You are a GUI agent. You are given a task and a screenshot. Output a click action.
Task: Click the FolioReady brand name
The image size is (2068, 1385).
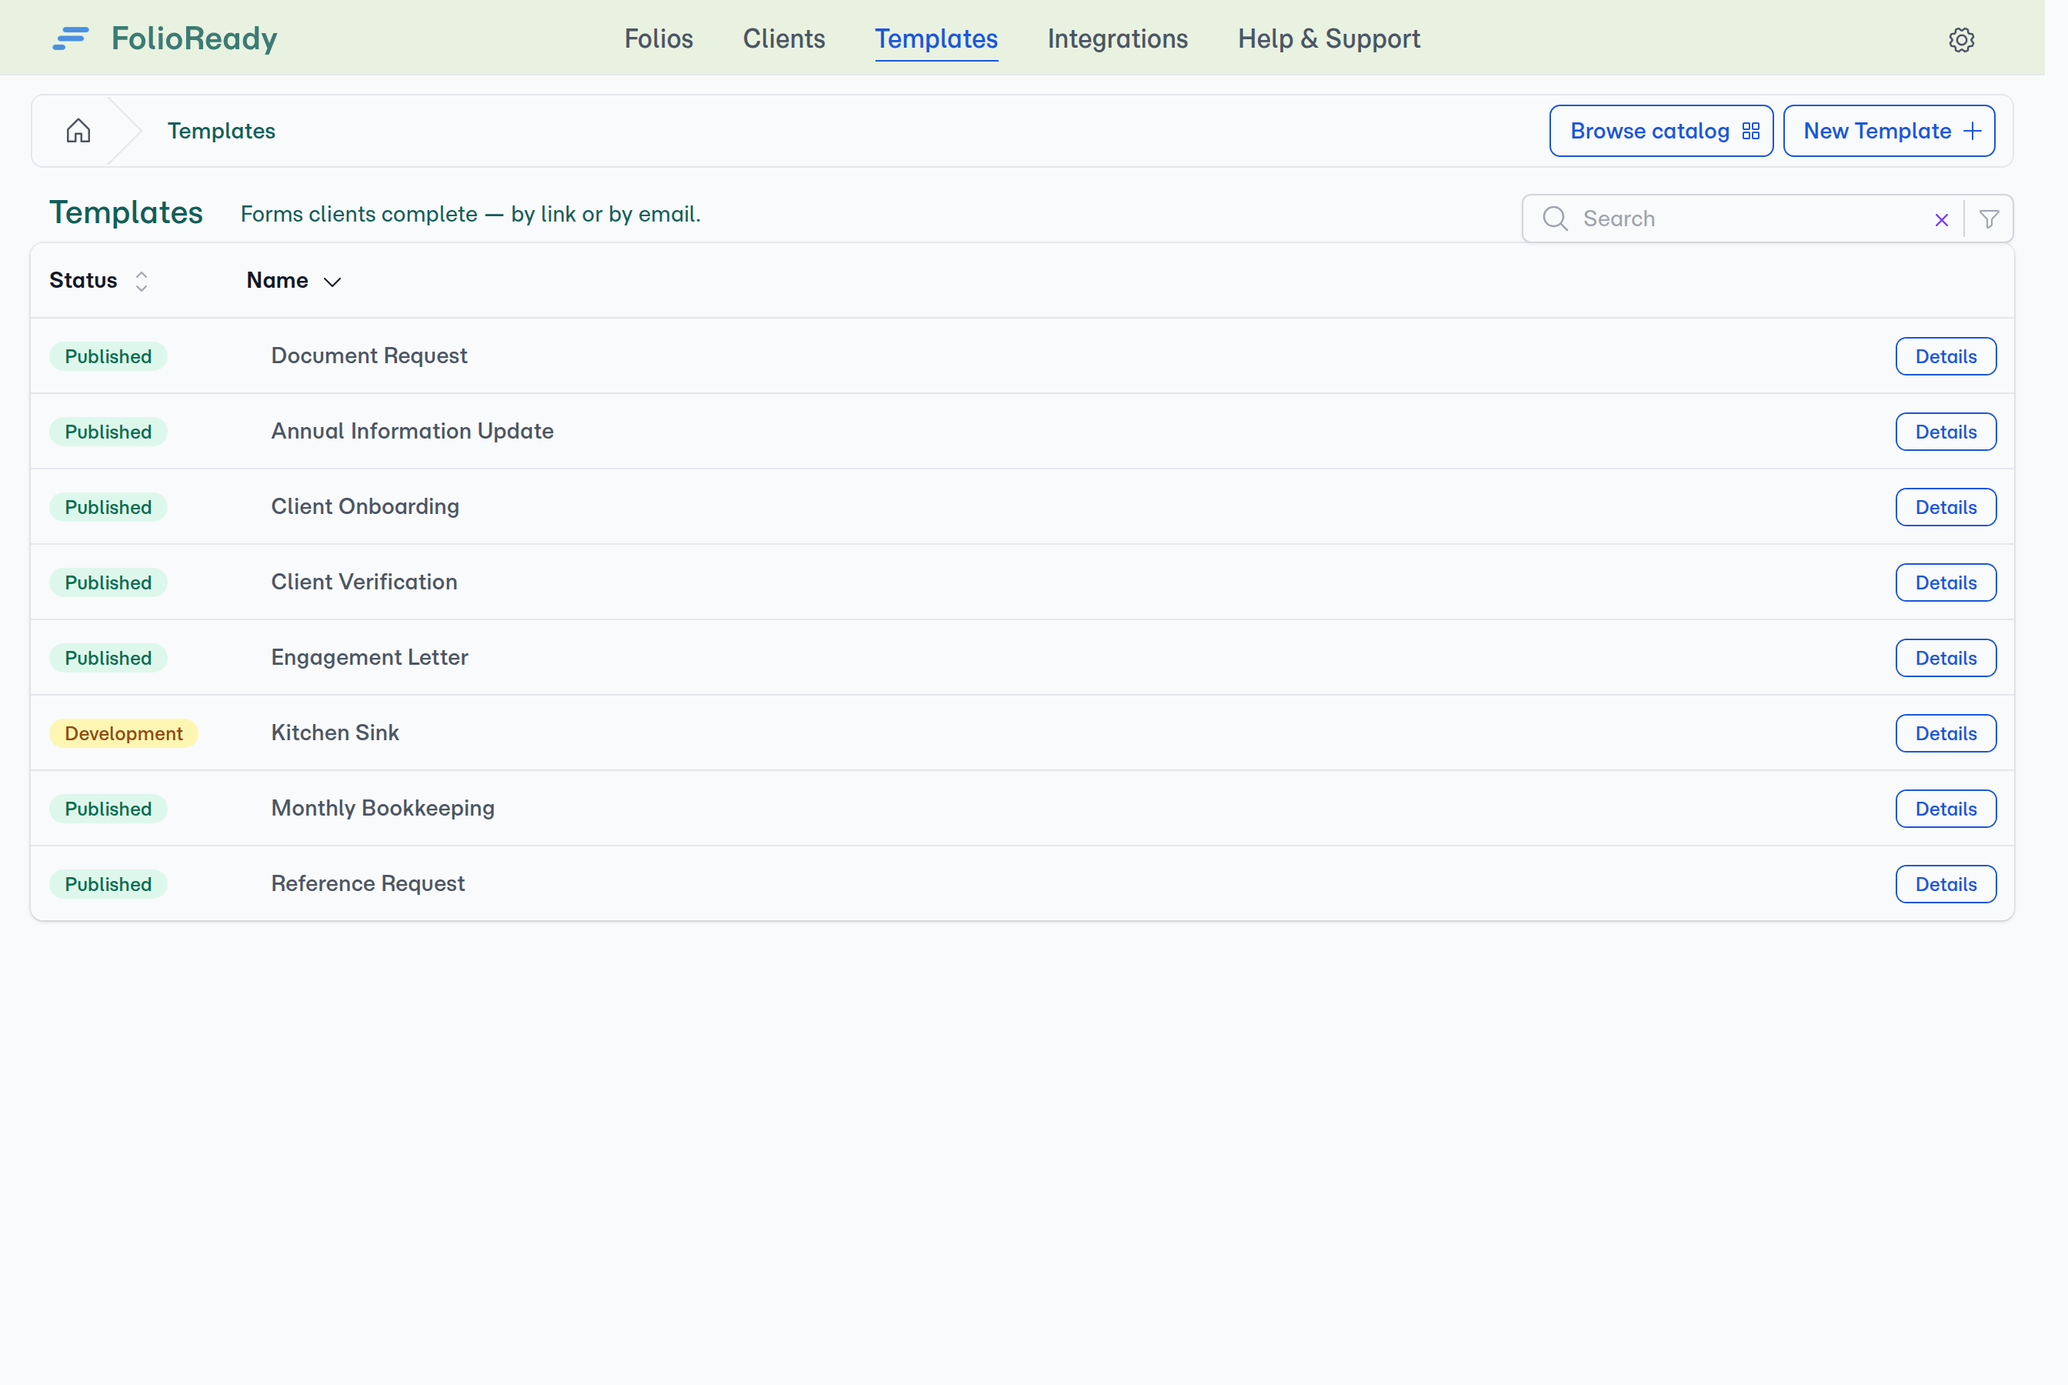[195, 39]
